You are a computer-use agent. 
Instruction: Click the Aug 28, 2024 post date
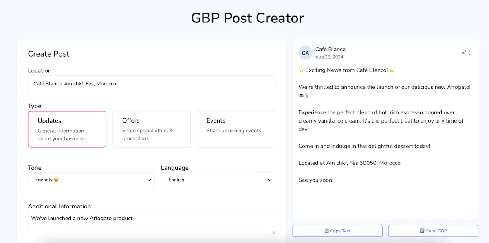coord(329,57)
